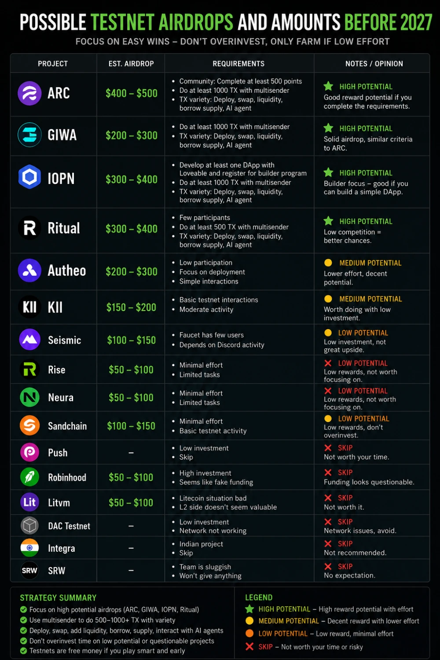Click the red X SKIP label for Litvm
Image resolution: width=440 pixels, height=660 pixels.
coord(338,498)
